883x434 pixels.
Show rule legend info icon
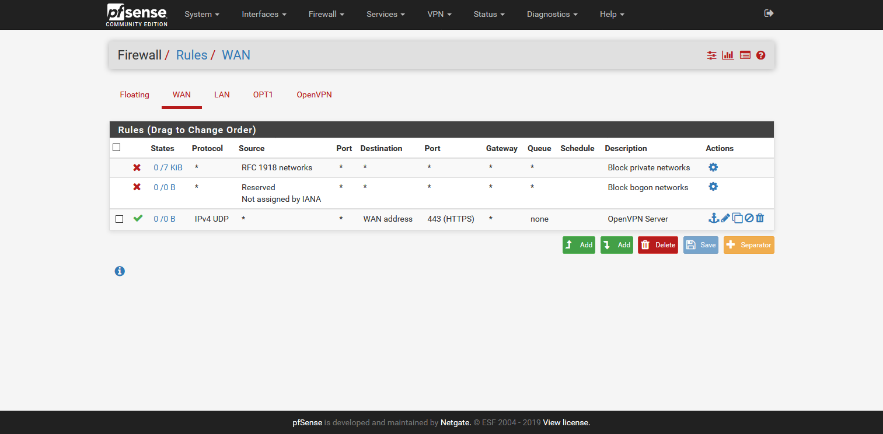point(120,271)
